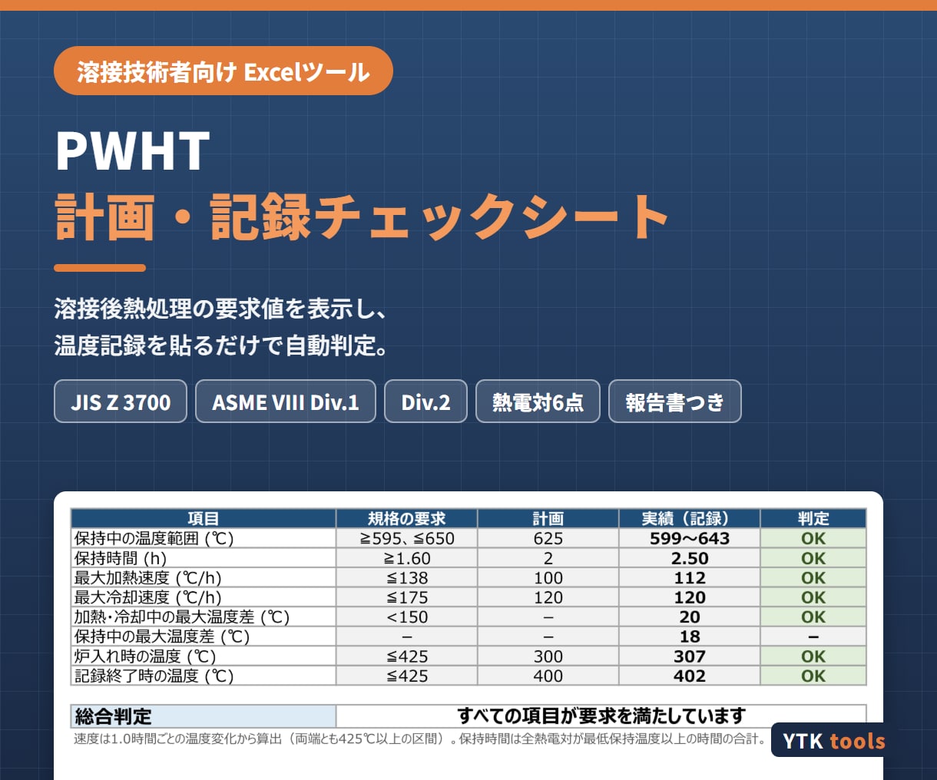Click the recorded value 2.50

pos(690,558)
